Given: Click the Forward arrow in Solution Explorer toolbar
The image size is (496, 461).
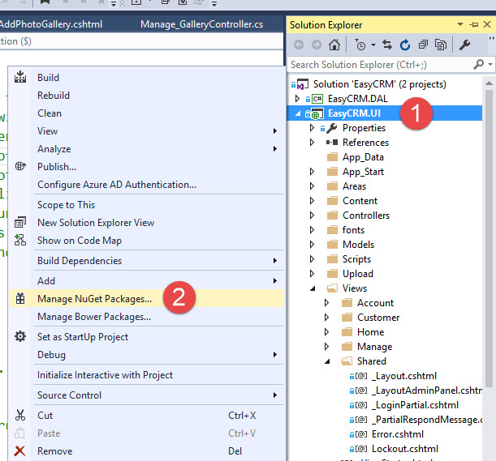Looking at the screenshot, I should tap(317, 45).
